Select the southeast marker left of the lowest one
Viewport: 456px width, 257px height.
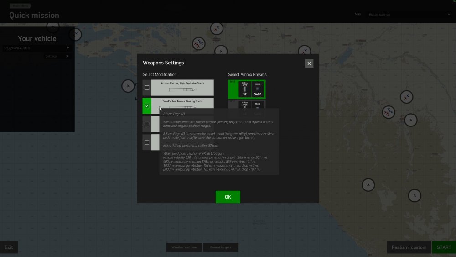(368, 185)
